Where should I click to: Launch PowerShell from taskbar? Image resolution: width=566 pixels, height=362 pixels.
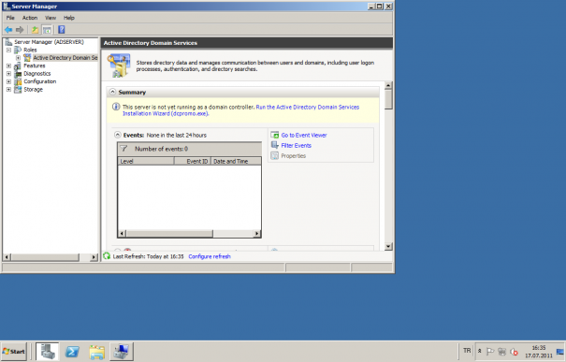click(72, 352)
